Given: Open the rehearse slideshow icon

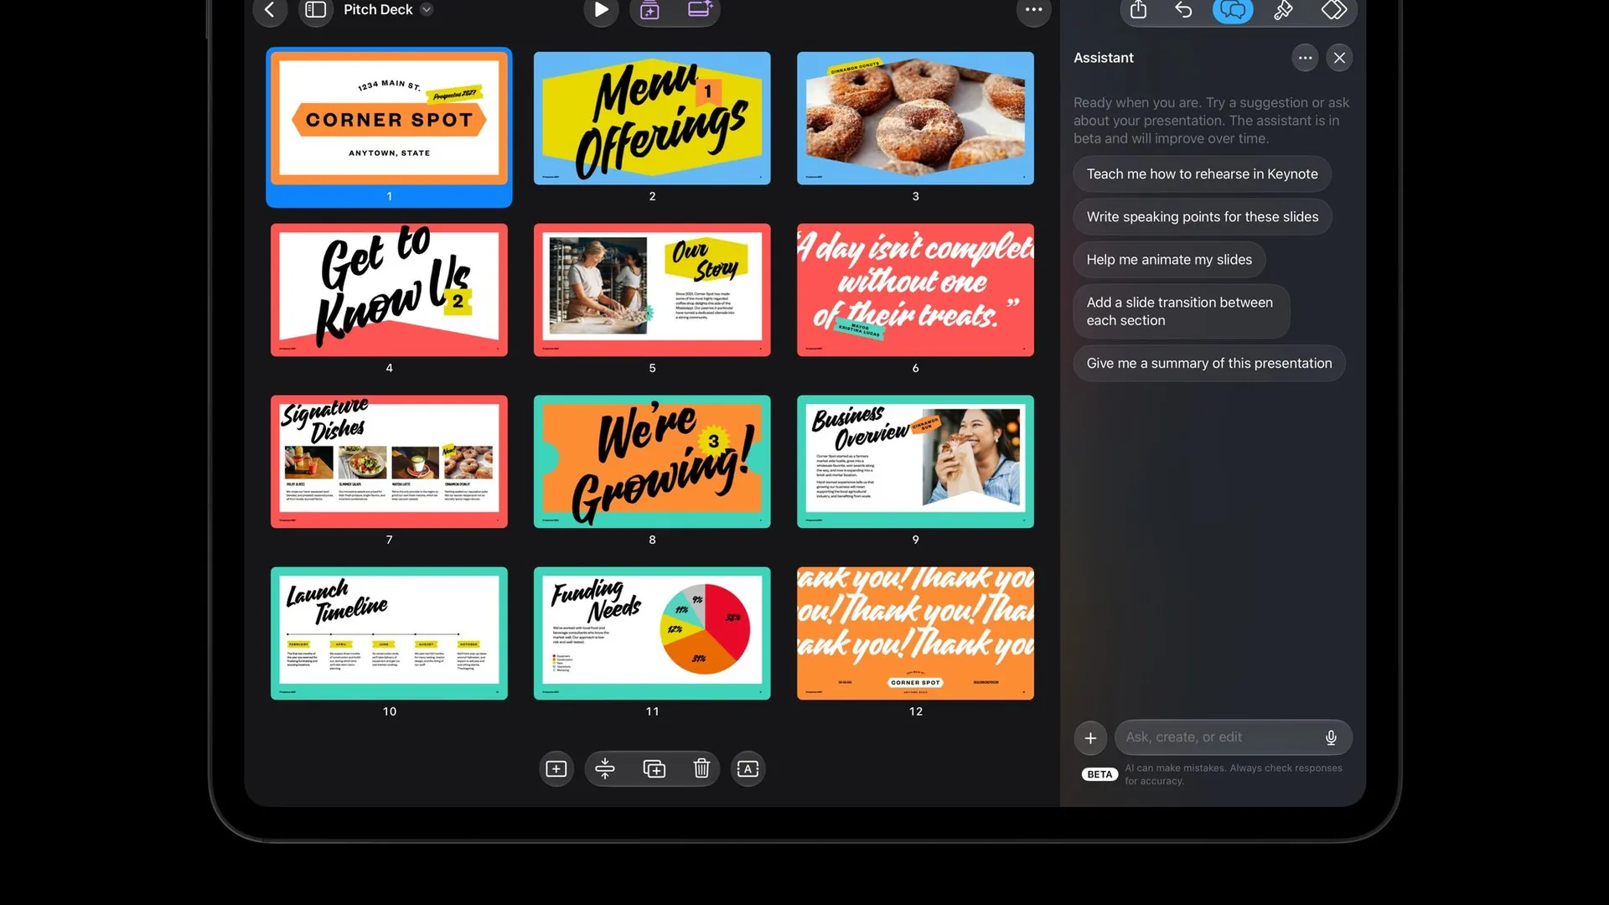Looking at the screenshot, I should pos(650,10).
